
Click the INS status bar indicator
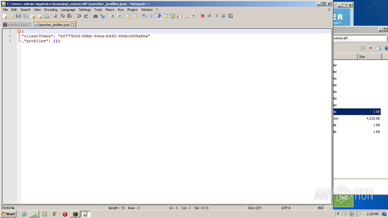pyautogui.click(x=320, y=208)
